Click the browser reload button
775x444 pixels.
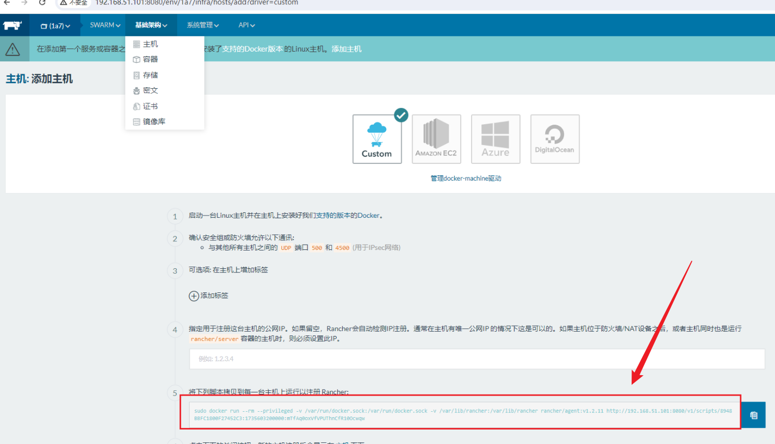42,3
